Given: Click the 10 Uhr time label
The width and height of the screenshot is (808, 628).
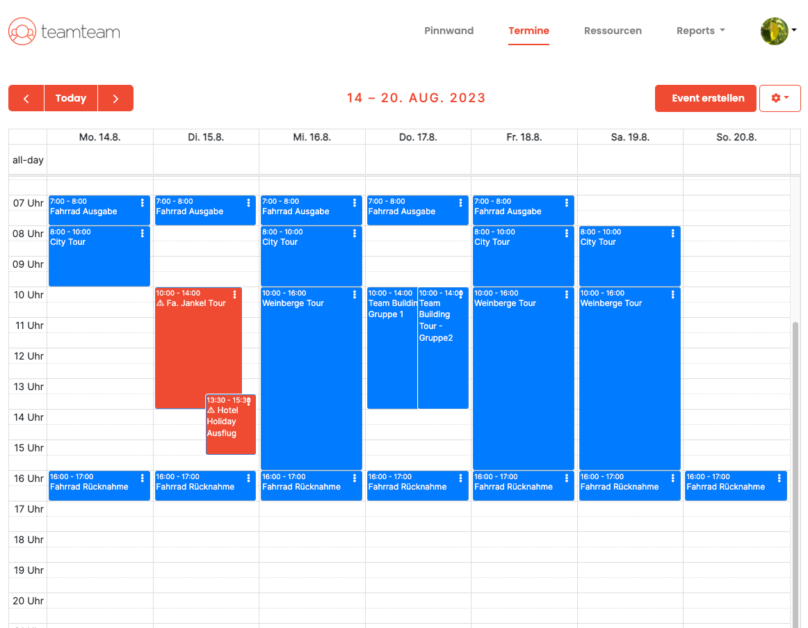Looking at the screenshot, I should pyautogui.click(x=29, y=295).
